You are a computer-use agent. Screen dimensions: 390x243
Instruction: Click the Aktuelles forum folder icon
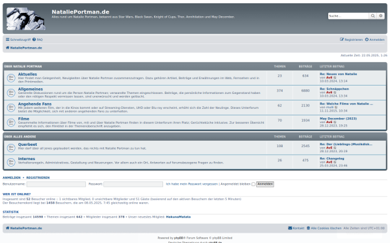tap(11, 78)
